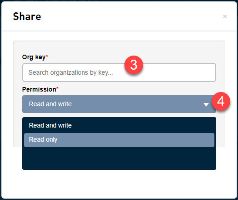This screenshot has height=200, width=238.
Task: Choose Read only from the permission list
Action: click(119, 140)
